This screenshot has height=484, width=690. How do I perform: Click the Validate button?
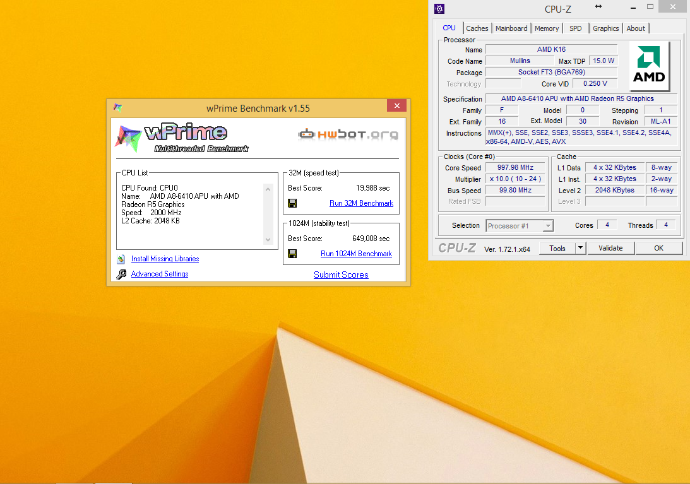point(611,248)
